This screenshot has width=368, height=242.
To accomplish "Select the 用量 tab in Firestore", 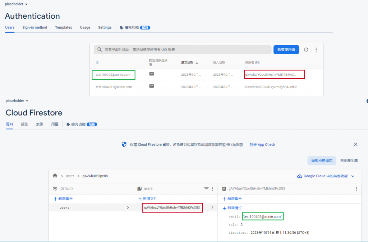I will point(55,124).
